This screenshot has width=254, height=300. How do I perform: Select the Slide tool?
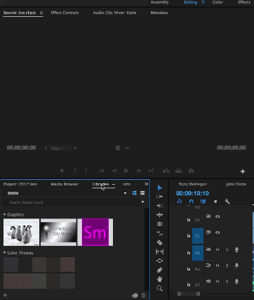pos(159,261)
